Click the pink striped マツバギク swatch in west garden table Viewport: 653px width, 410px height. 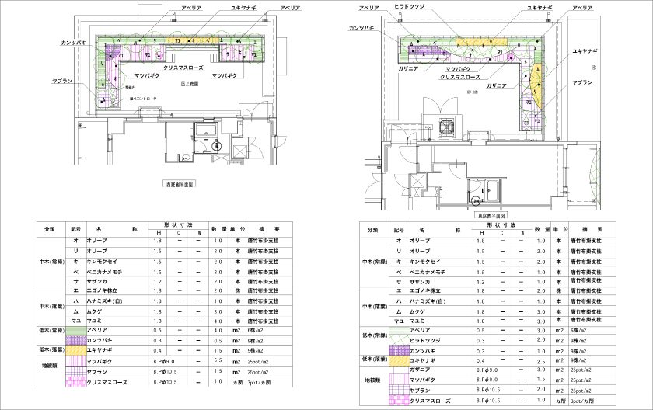click(x=76, y=361)
